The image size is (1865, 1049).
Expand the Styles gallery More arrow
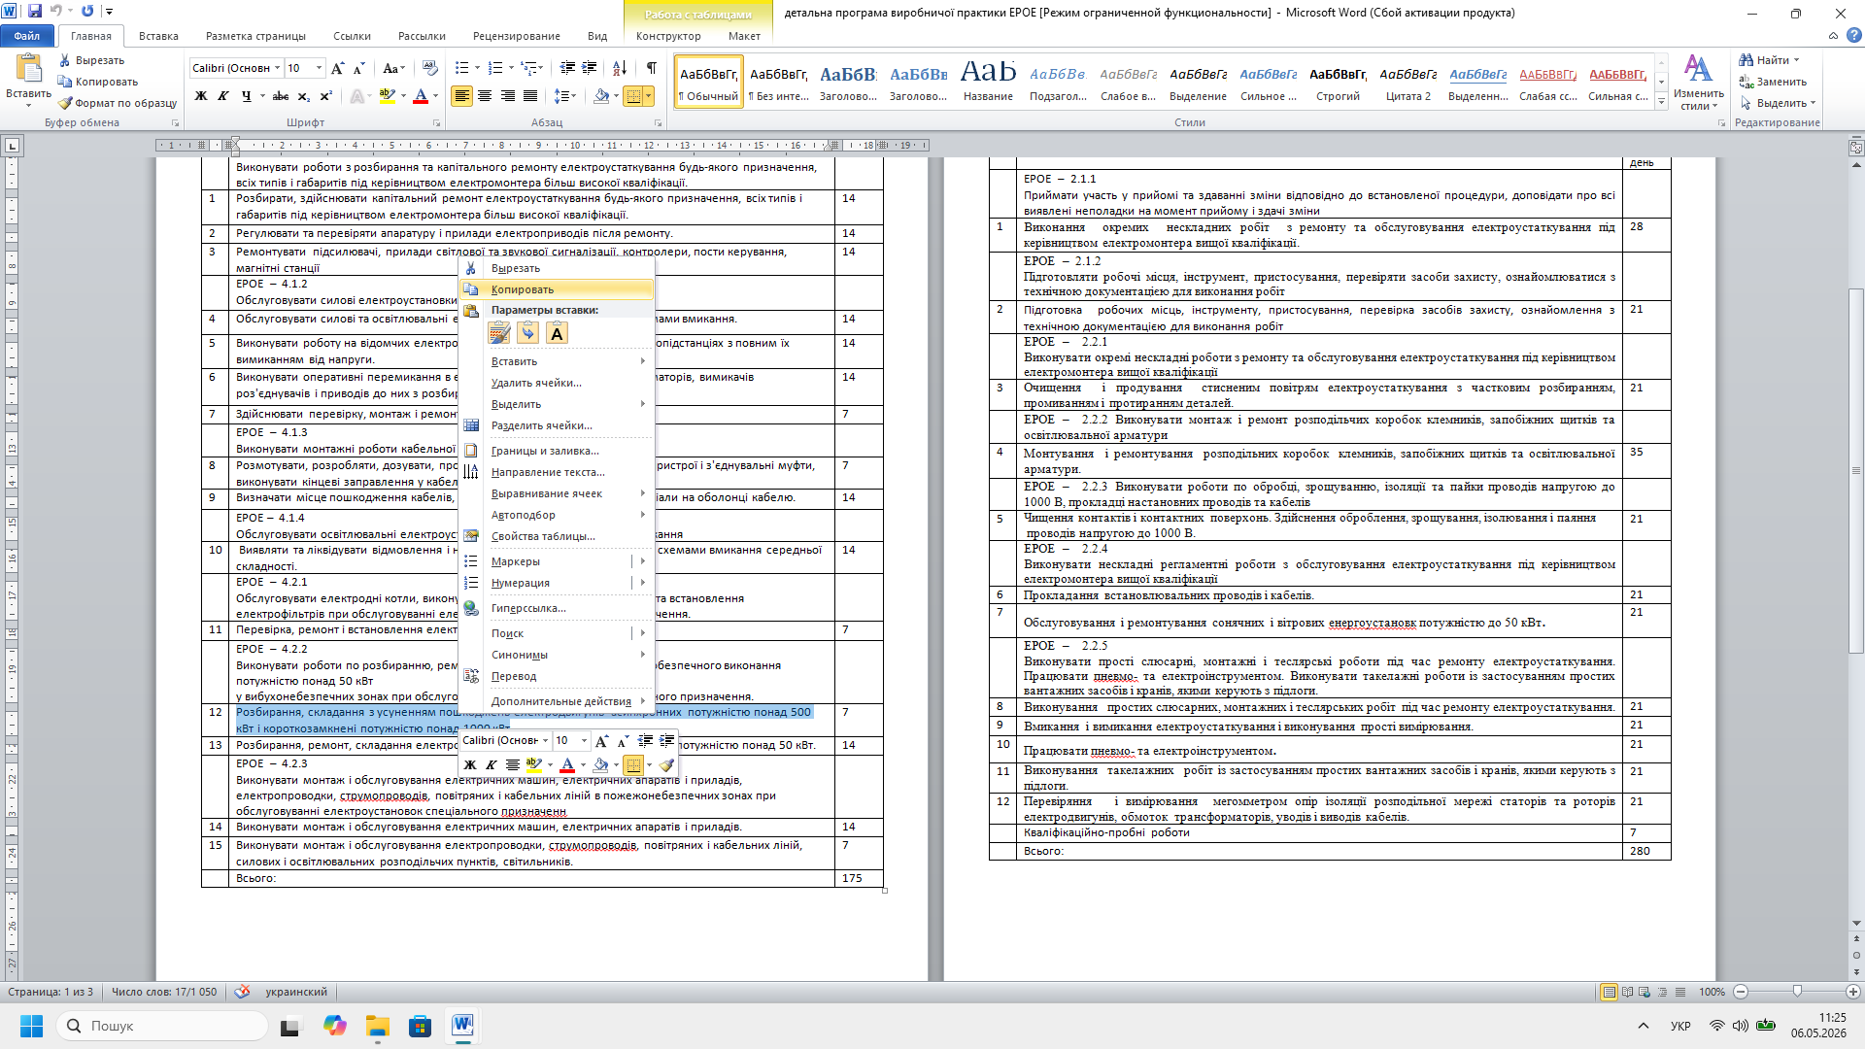tap(1662, 101)
